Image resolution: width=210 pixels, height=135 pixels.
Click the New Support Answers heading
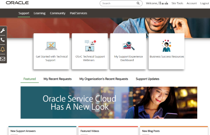pos(23,131)
